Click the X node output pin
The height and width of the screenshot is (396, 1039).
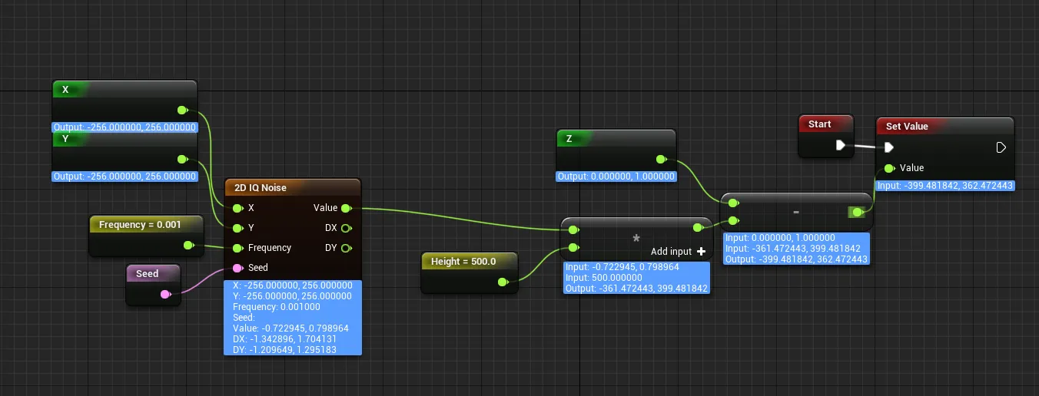[182, 110]
